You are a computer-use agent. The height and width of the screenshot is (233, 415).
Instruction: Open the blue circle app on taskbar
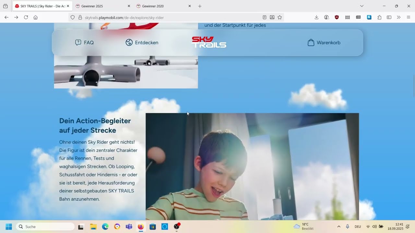165,227
